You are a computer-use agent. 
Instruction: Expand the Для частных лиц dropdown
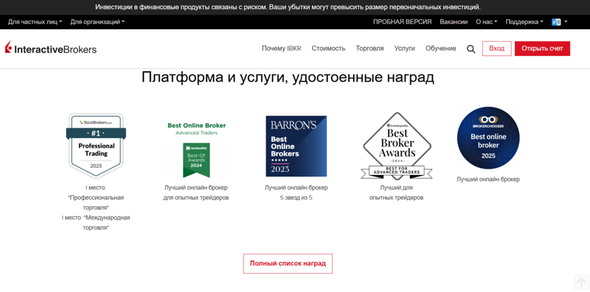point(35,22)
